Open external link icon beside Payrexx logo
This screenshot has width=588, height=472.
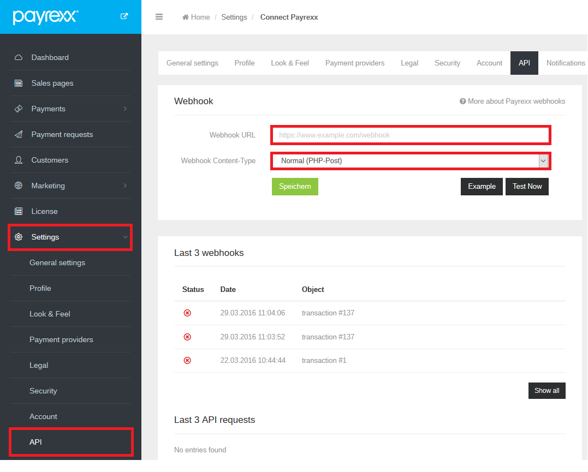click(x=124, y=16)
